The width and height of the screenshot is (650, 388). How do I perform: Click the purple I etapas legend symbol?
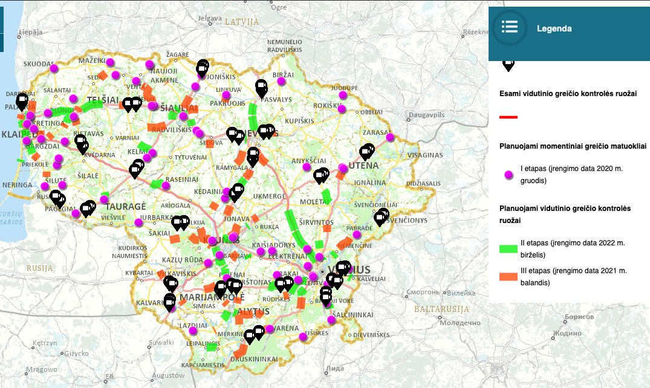tap(509, 175)
